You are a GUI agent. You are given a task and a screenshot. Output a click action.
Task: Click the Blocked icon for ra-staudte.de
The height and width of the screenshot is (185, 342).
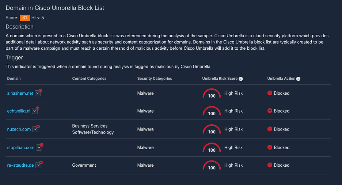[x=270, y=165]
